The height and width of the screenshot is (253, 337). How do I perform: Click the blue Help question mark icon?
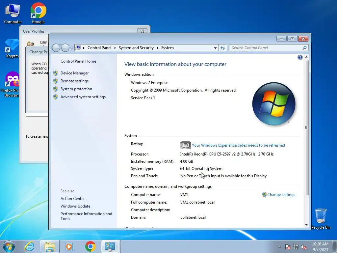pyautogui.click(x=300, y=57)
